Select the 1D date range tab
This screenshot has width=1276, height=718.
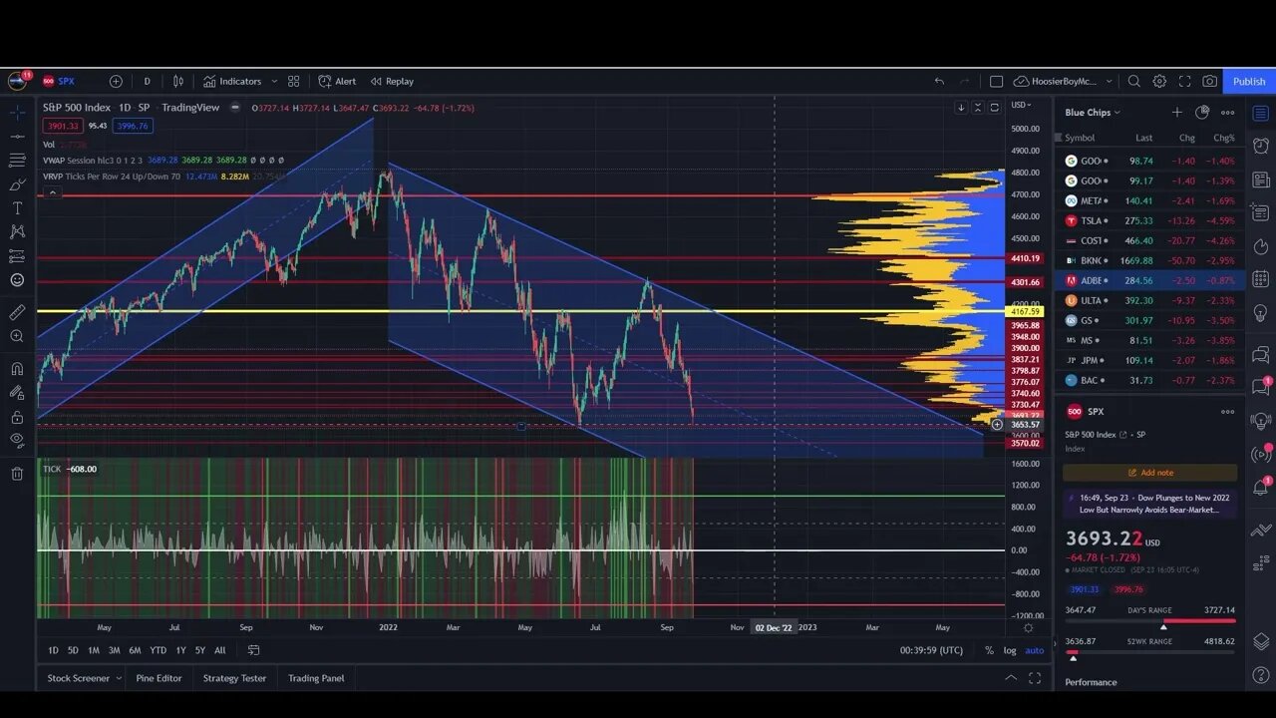53,650
